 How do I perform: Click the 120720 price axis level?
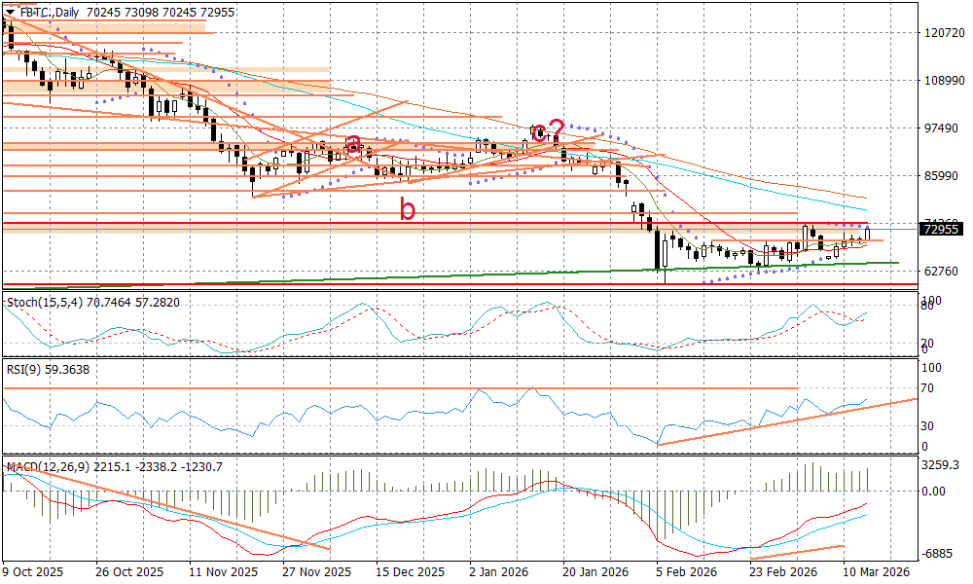point(942,32)
